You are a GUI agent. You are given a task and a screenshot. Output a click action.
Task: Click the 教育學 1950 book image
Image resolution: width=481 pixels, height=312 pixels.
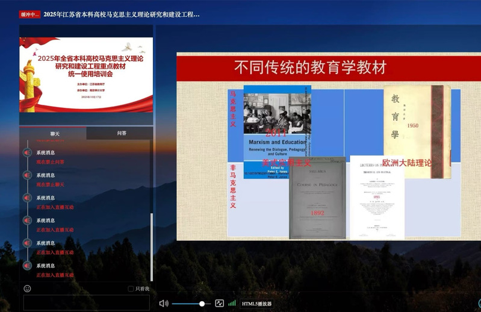point(417,131)
